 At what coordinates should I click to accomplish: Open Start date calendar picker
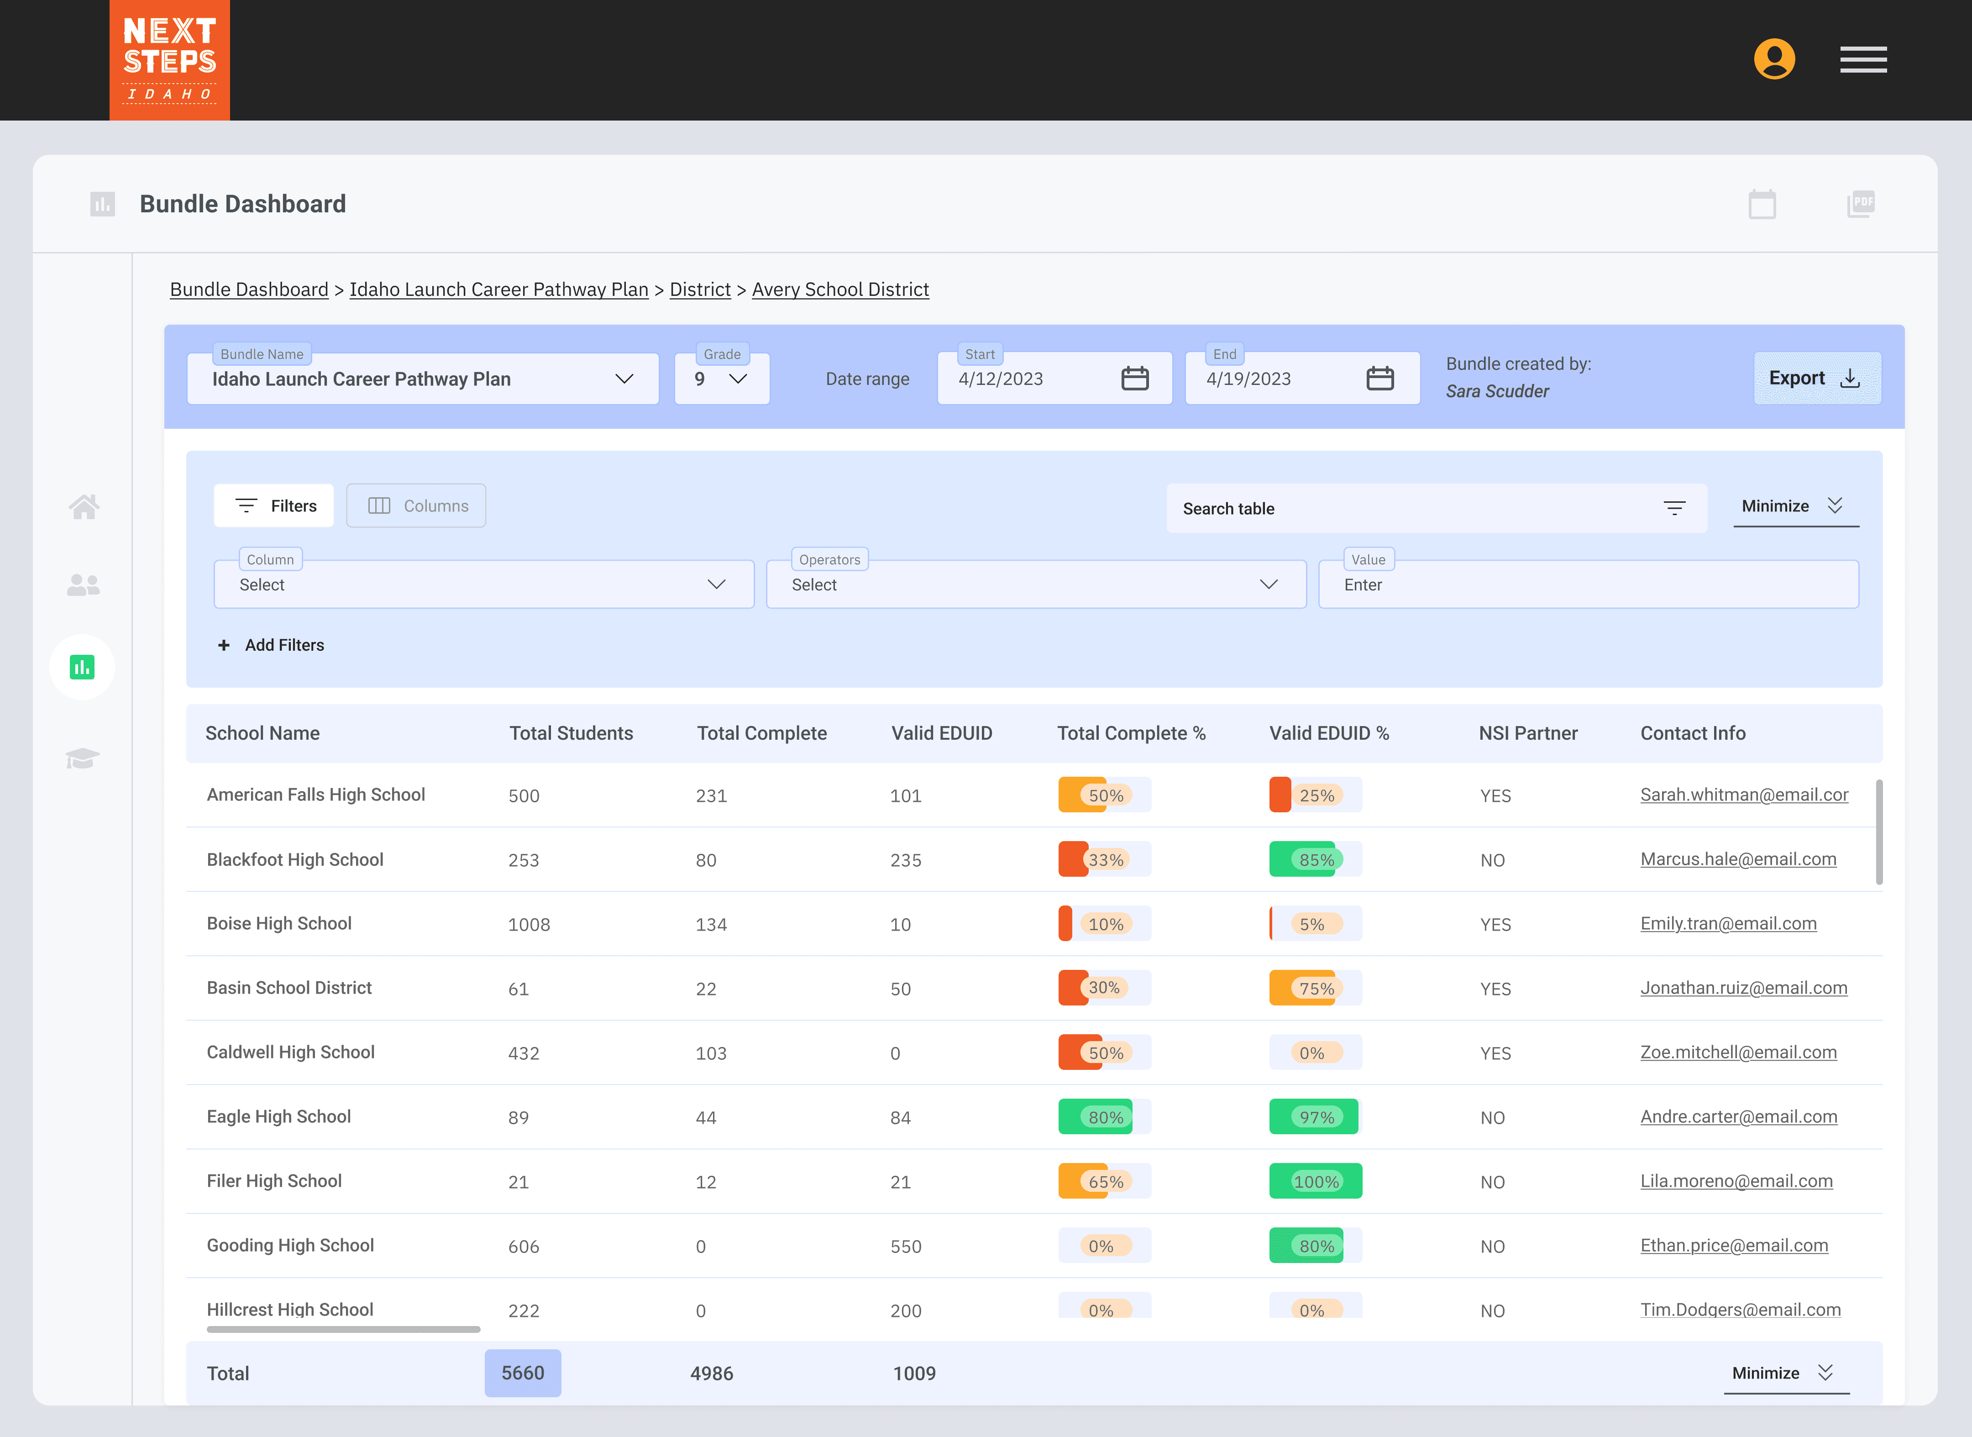pyautogui.click(x=1134, y=379)
